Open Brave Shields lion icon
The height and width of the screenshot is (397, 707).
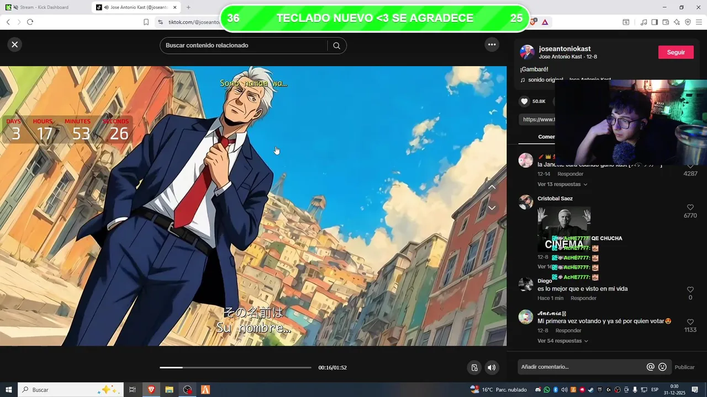pyautogui.click(x=533, y=22)
